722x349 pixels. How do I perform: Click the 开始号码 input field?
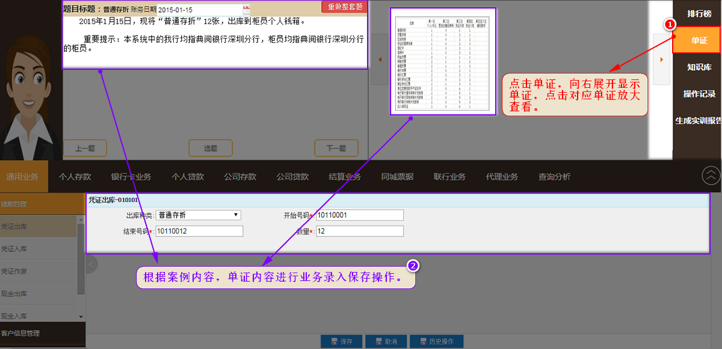(x=359, y=215)
